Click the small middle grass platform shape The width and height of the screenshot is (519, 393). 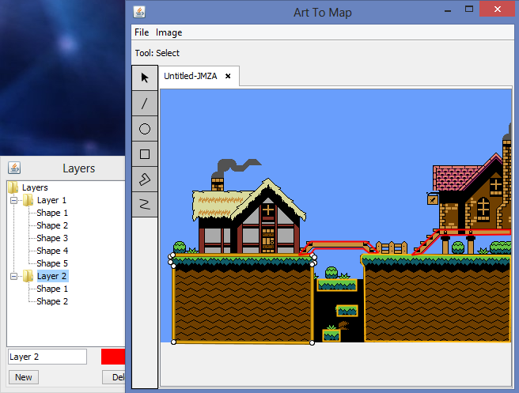pyautogui.click(x=347, y=311)
